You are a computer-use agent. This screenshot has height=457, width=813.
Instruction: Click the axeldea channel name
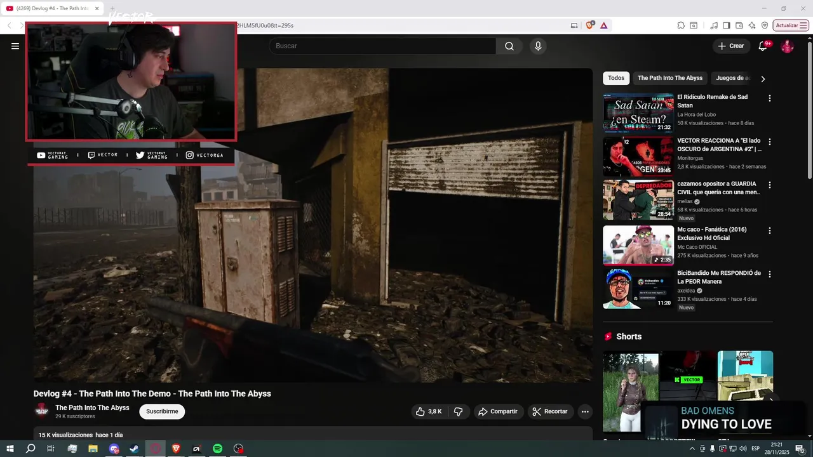click(686, 291)
